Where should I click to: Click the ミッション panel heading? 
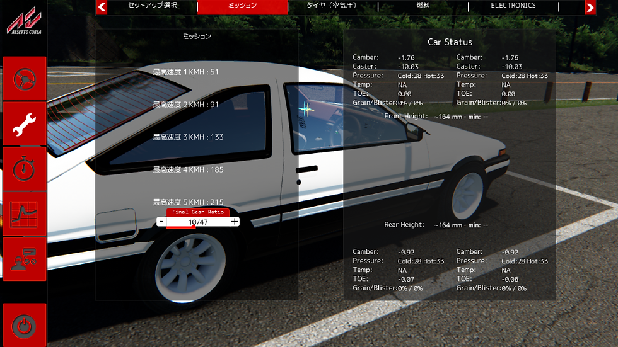[197, 36]
